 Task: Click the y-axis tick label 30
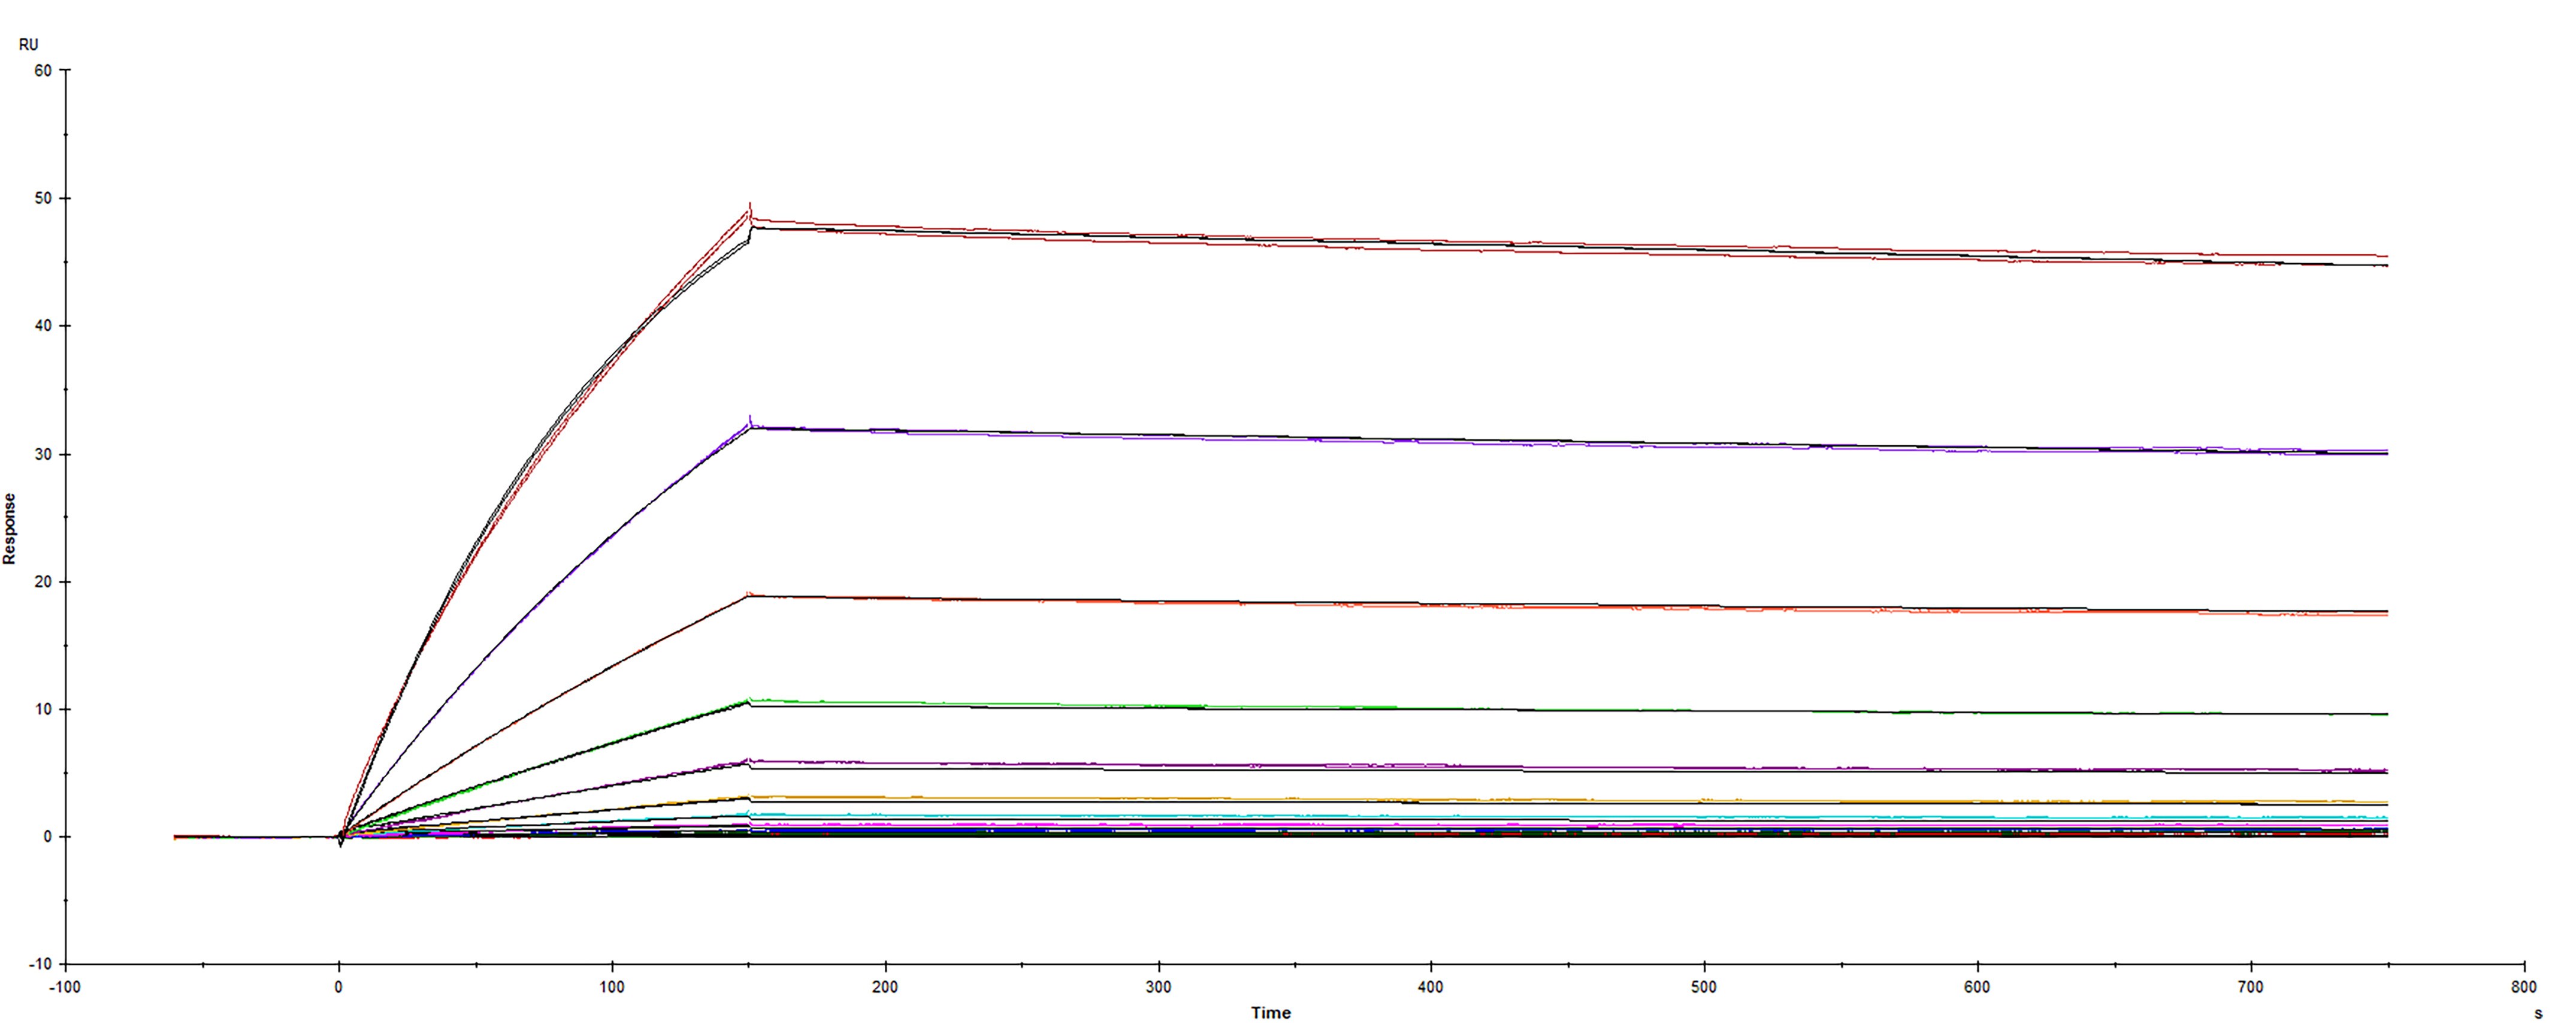(43, 454)
